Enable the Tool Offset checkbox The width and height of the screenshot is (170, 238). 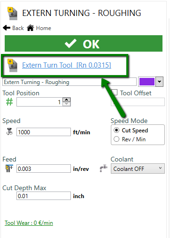point(114,92)
